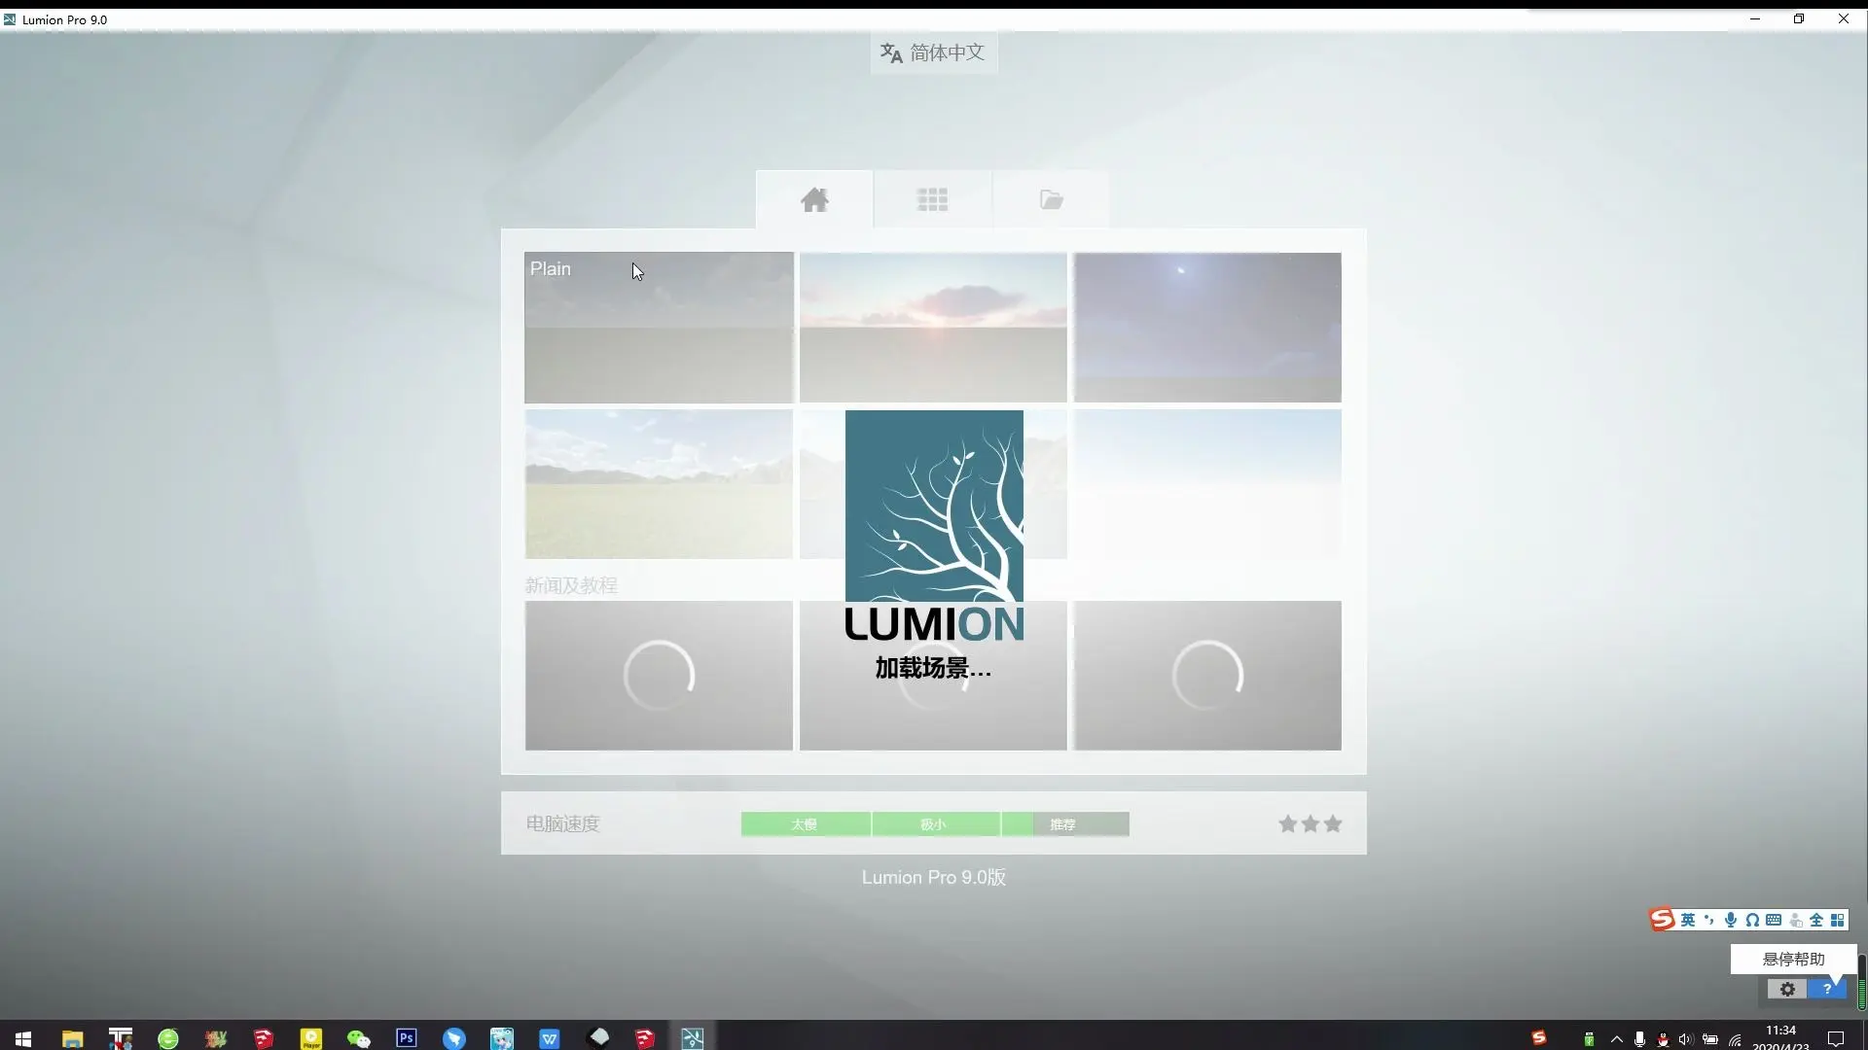1868x1050 pixels.
Task: Open the white diamond app taskbar icon
Action: click(x=598, y=1037)
